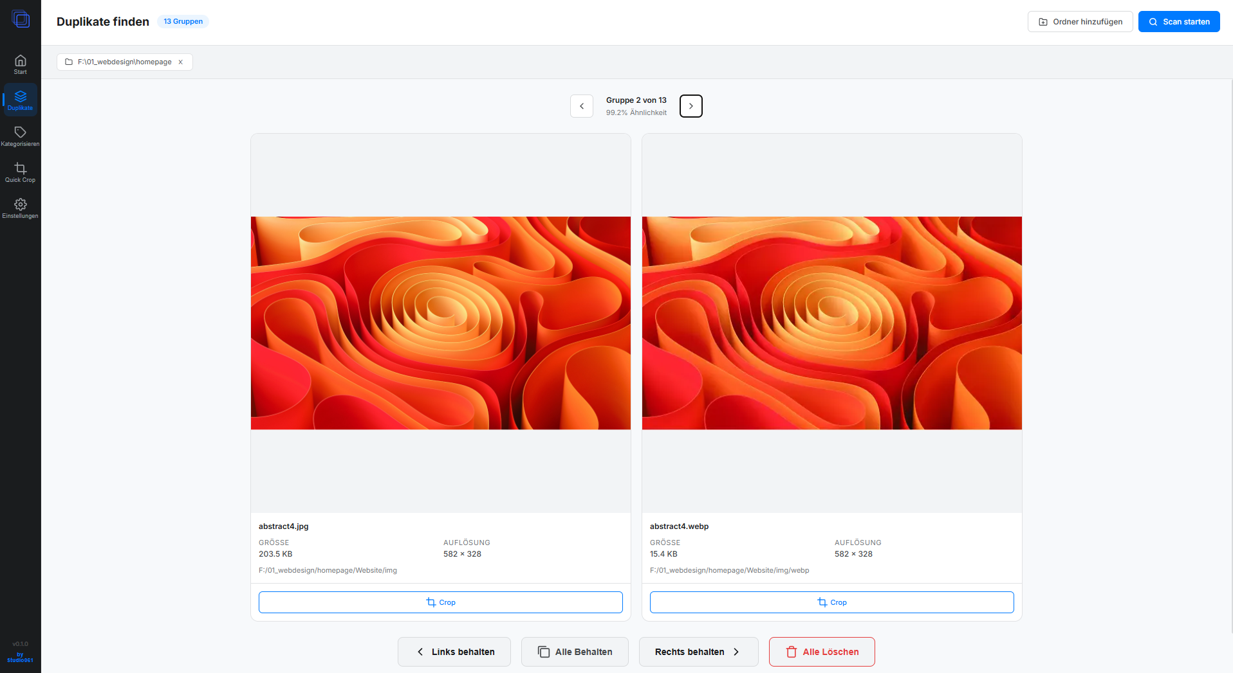Advance to the next duplicate group

(x=691, y=105)
